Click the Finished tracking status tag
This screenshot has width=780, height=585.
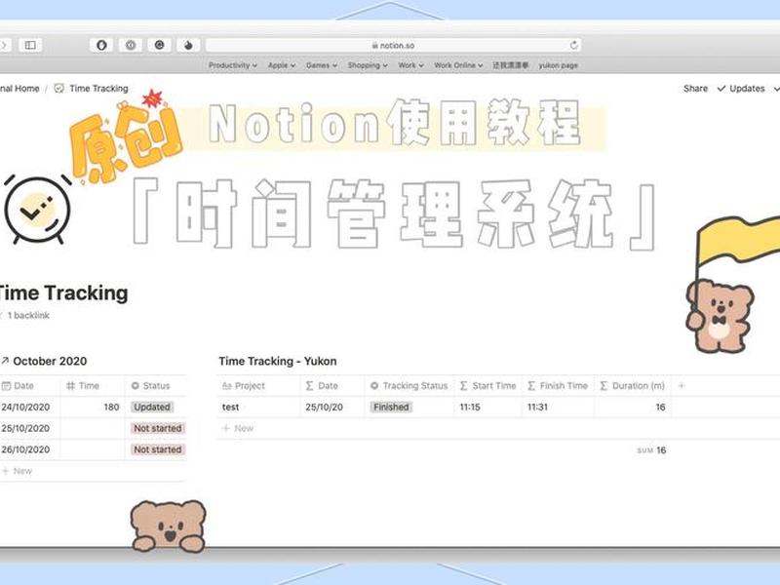point(391,407)
